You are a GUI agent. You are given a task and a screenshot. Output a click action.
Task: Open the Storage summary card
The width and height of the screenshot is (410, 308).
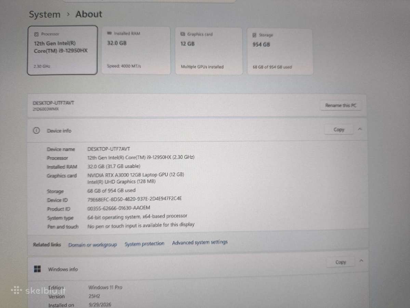click(x=280, y=52)
